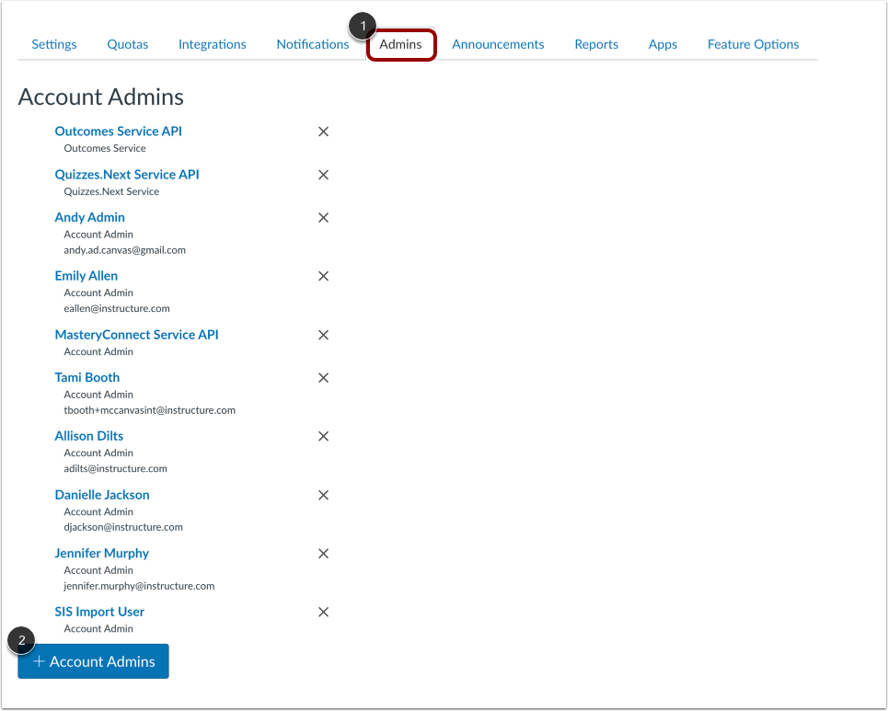Remove the SIS Import User admin

point(323,612)
